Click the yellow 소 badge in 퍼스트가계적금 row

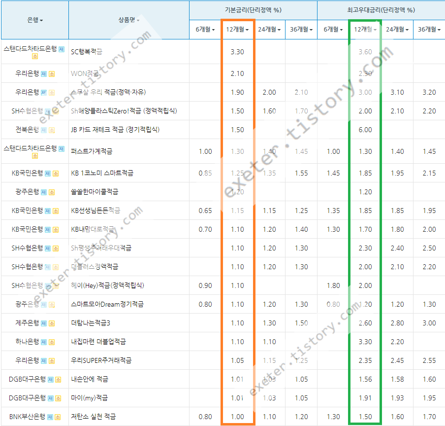[35, 156]
